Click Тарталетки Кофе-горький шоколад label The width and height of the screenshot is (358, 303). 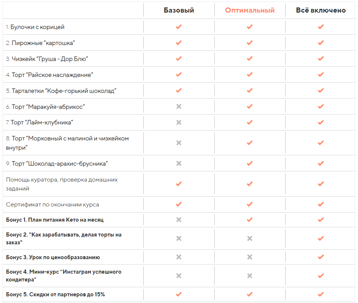pyautogui.click(x=61, y=91)
